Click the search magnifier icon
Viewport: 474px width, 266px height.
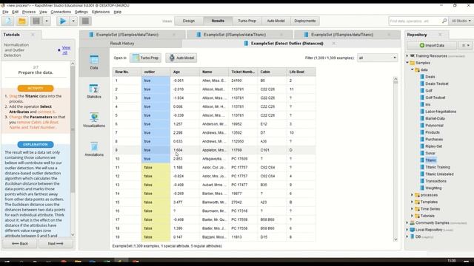(444, 21)
